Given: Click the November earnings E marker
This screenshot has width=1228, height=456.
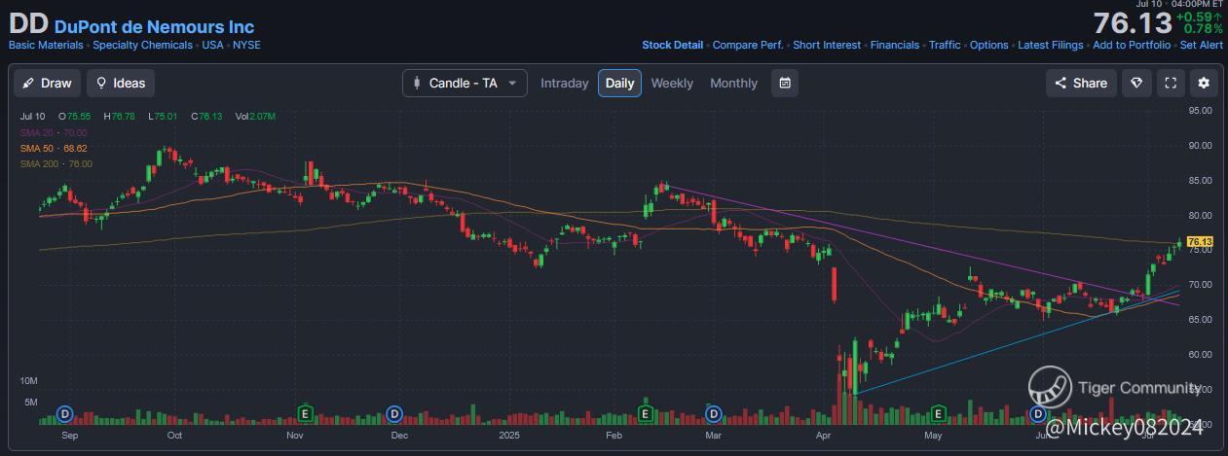Looking at the screenshot, I should point(305,414).
